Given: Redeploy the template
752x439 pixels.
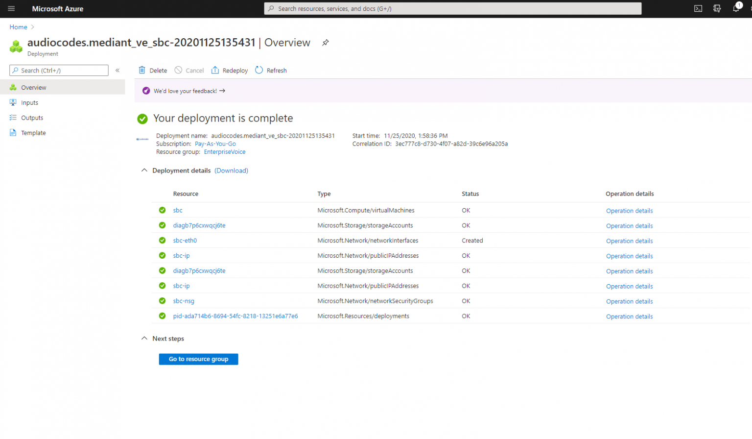Looking at the screenshot, I should pyautogui.click(x=229, y=70).
